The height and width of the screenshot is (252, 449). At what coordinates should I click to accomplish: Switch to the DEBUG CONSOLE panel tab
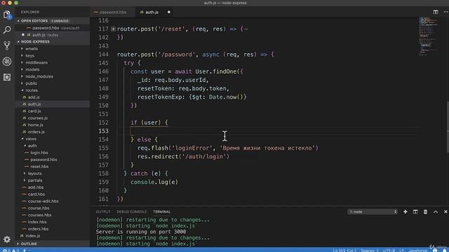(131, 211)
